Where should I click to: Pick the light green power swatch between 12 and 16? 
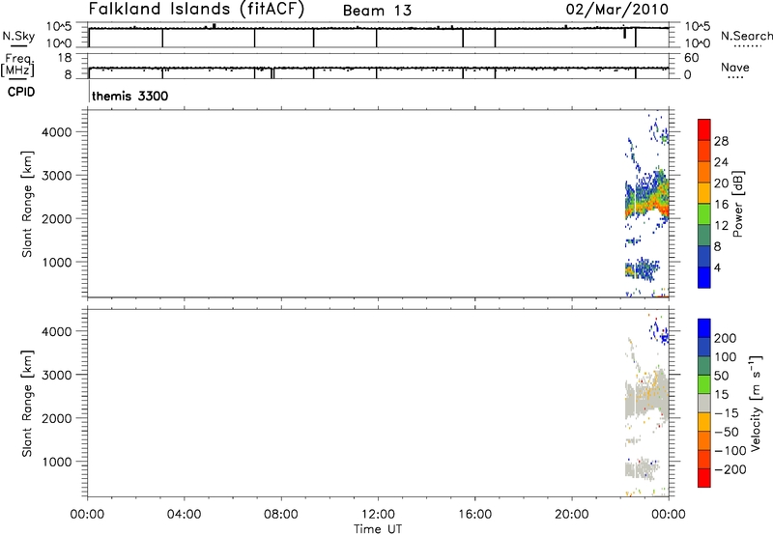[x=704, y=214]
